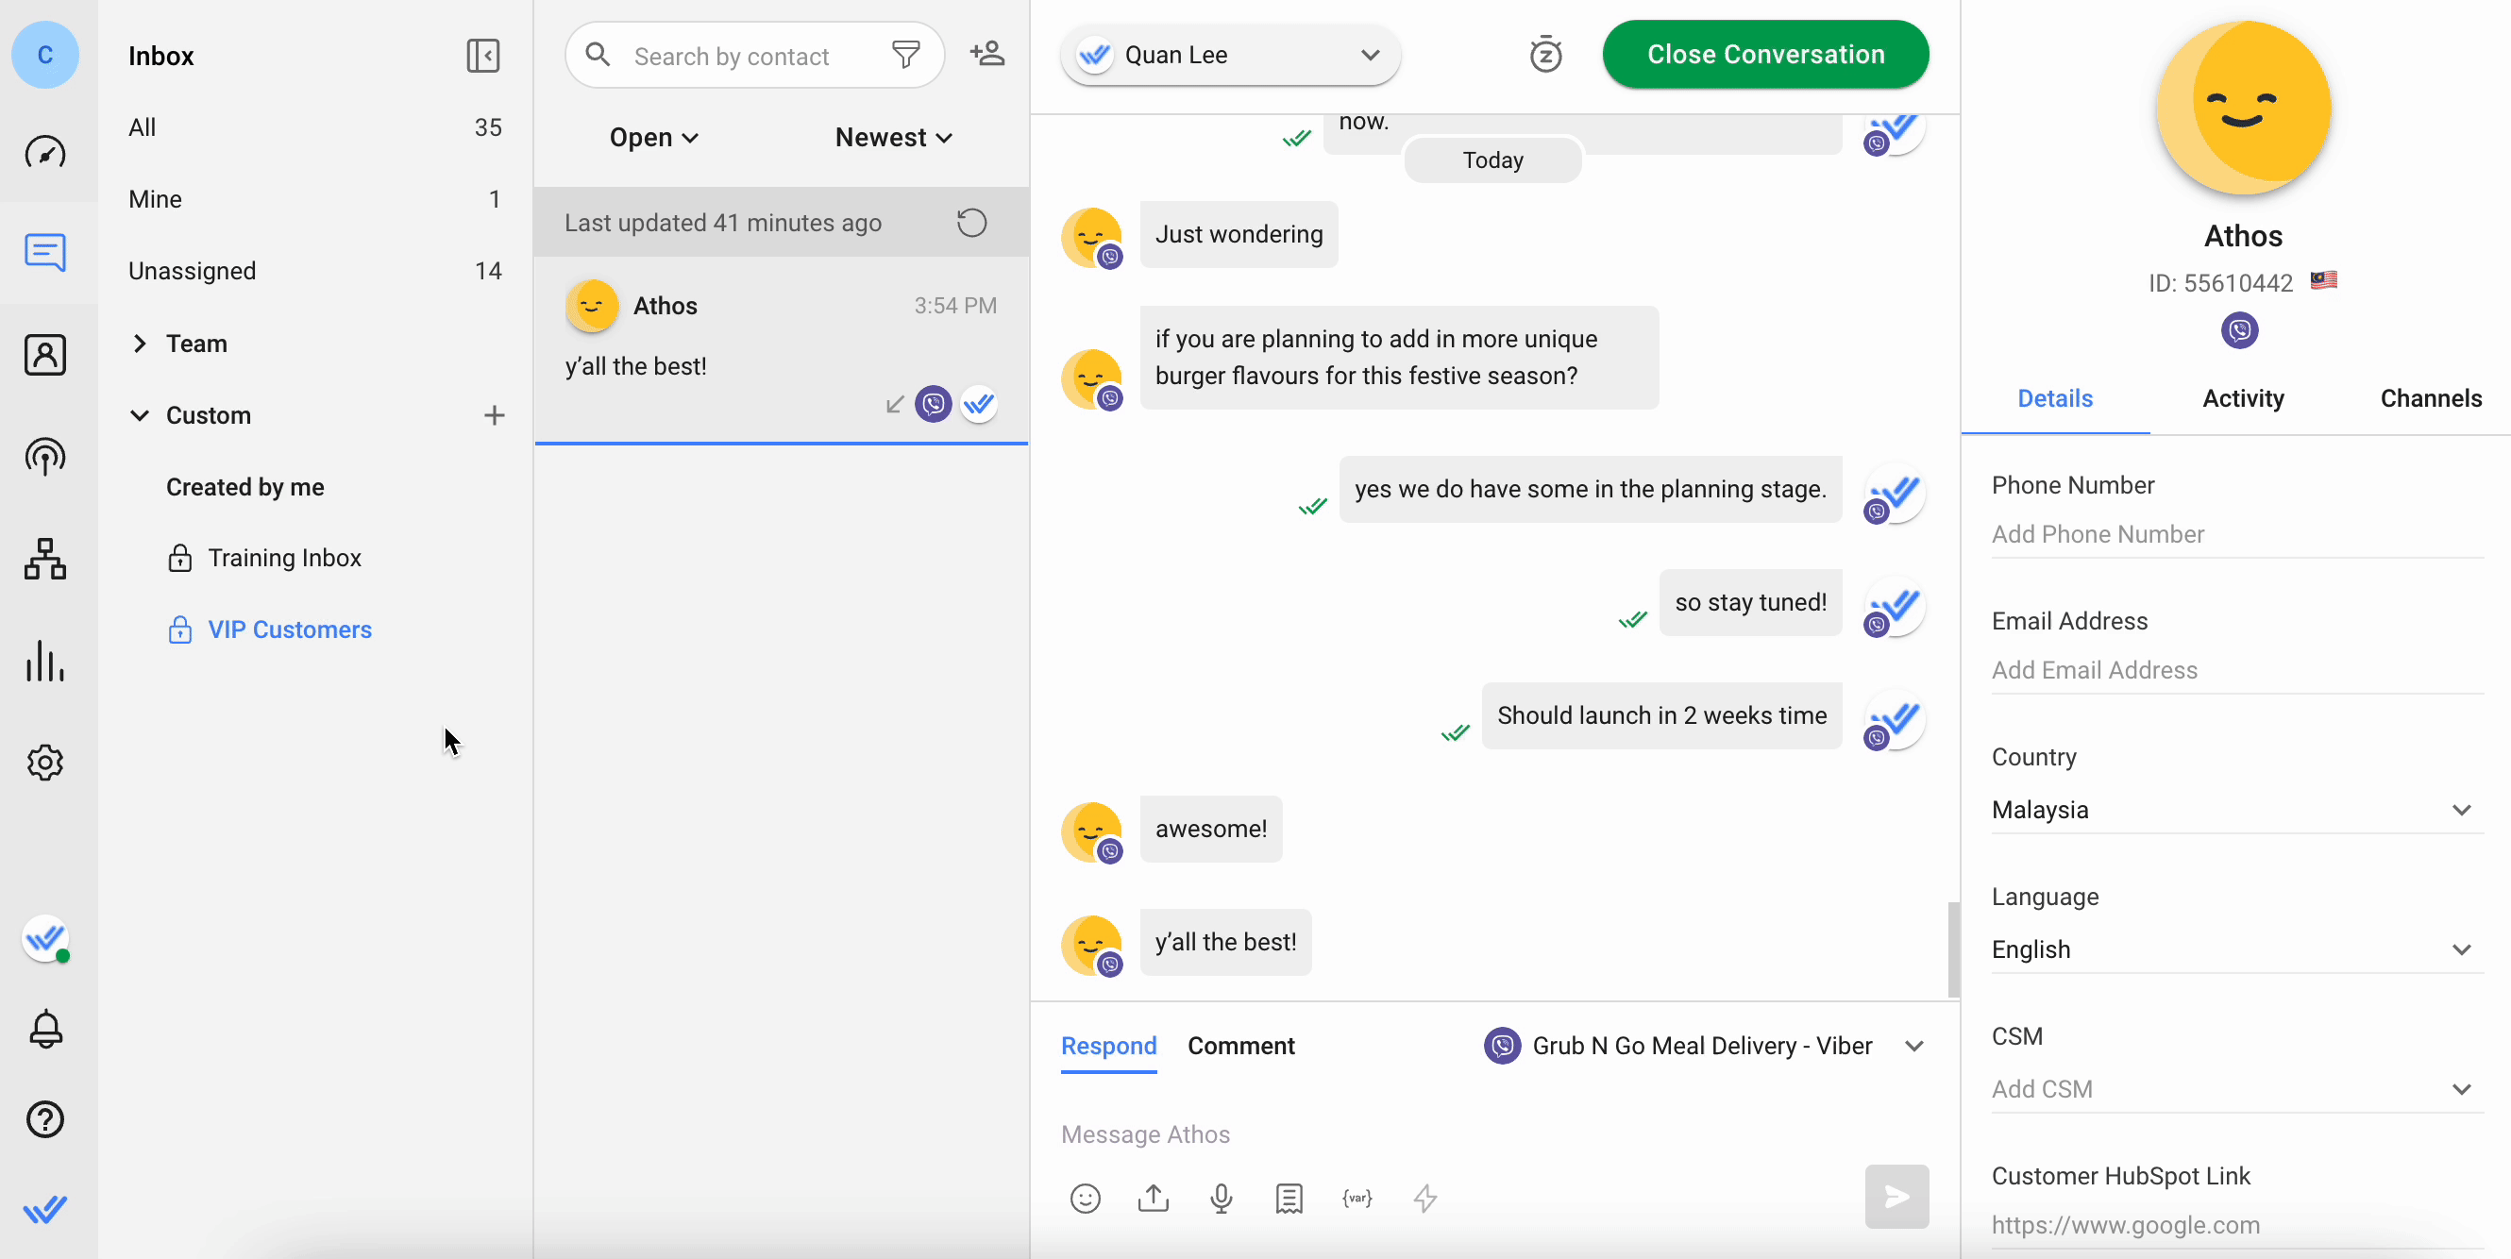The height and width of the screenshot is (1259, 2511).
Task: Expand the Team inbox section
Action: click(x=140, y=343)
